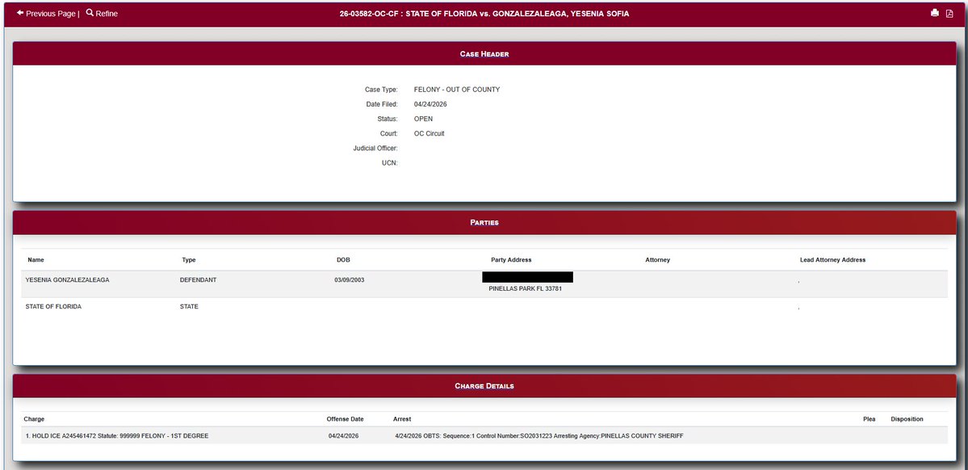This screenshot has width=968, height=470.
Task: Click the Attorney column header
Action: coord(657,260)
